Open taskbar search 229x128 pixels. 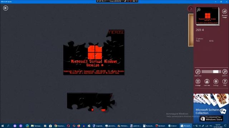[x=8, y=126]
